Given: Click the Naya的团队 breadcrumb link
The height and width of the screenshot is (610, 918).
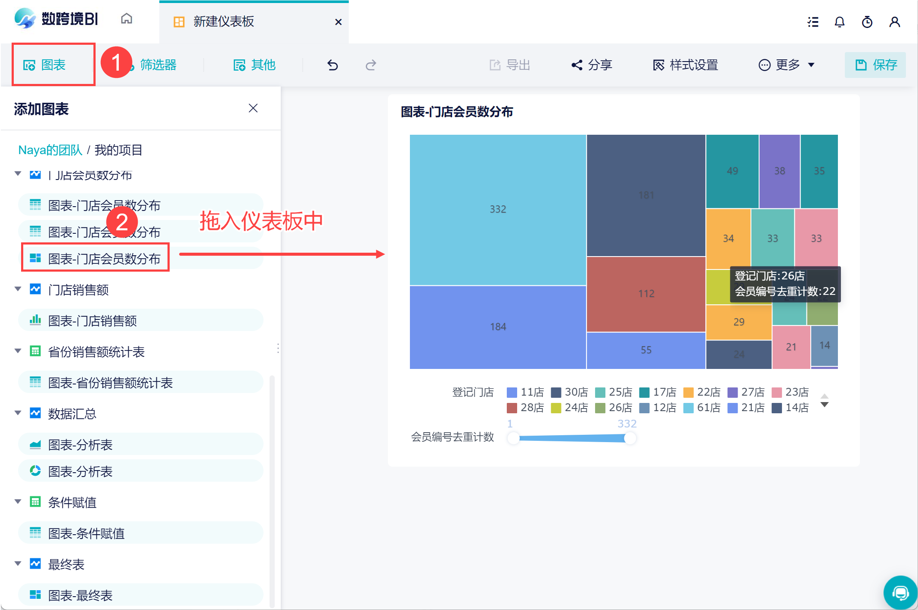Looking at the screenshot, I should 50,150.
